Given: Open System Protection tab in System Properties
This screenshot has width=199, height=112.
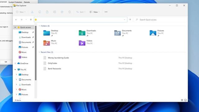Looking at the screenshot, I should [x=15, y=2].
